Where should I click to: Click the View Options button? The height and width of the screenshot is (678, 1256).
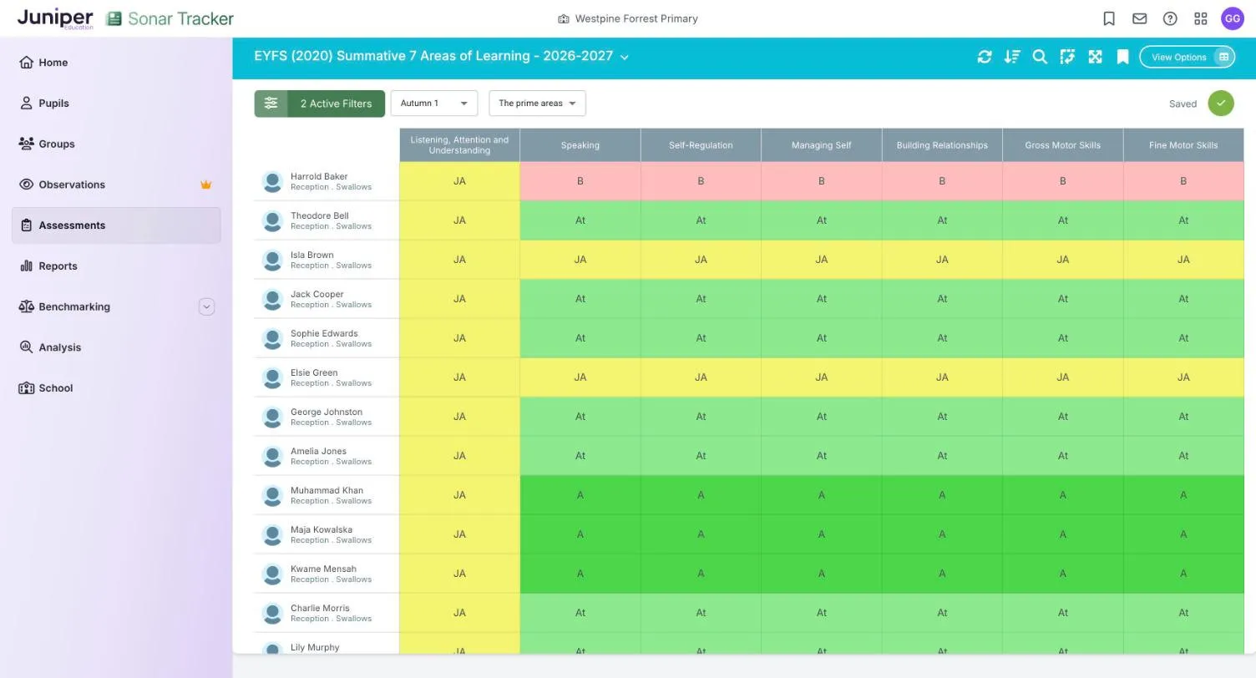pos(1187,57)
